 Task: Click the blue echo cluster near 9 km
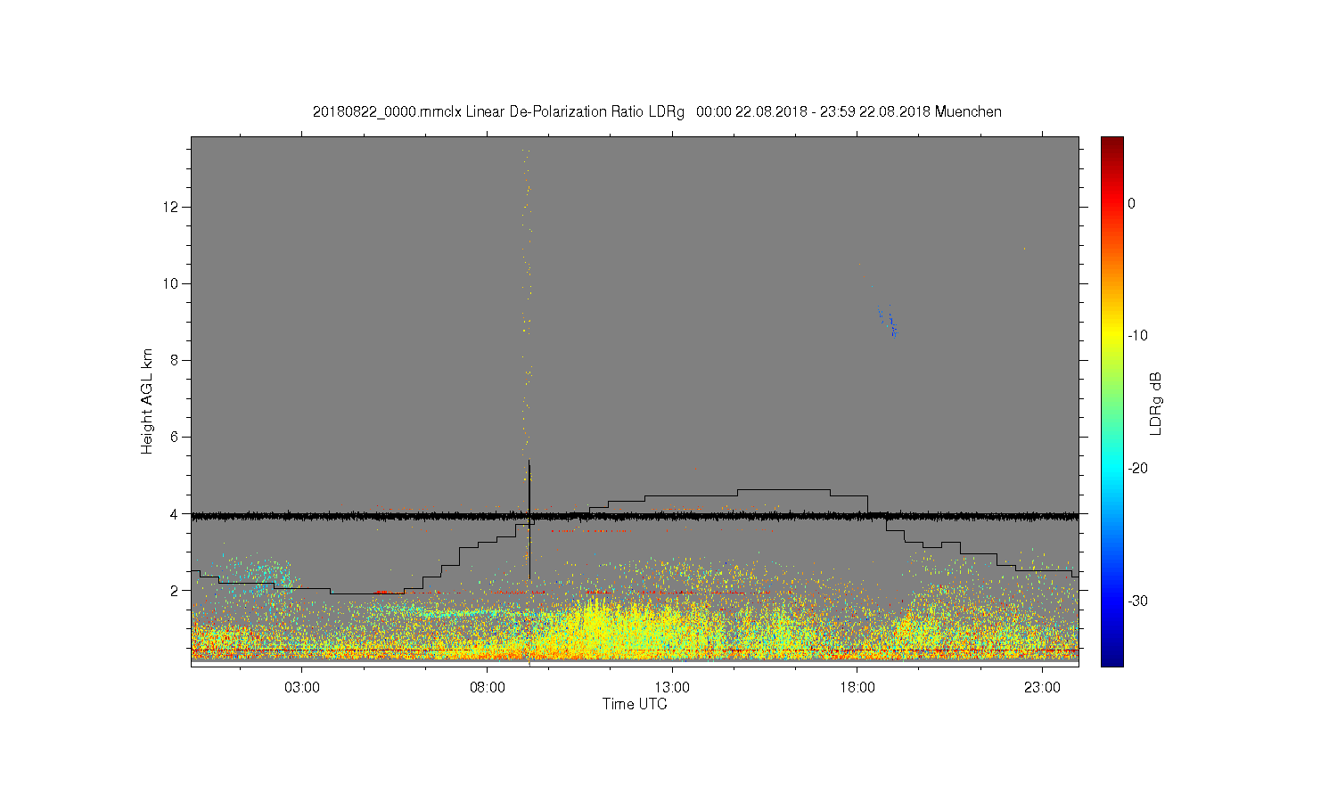(x=890, y=322)
